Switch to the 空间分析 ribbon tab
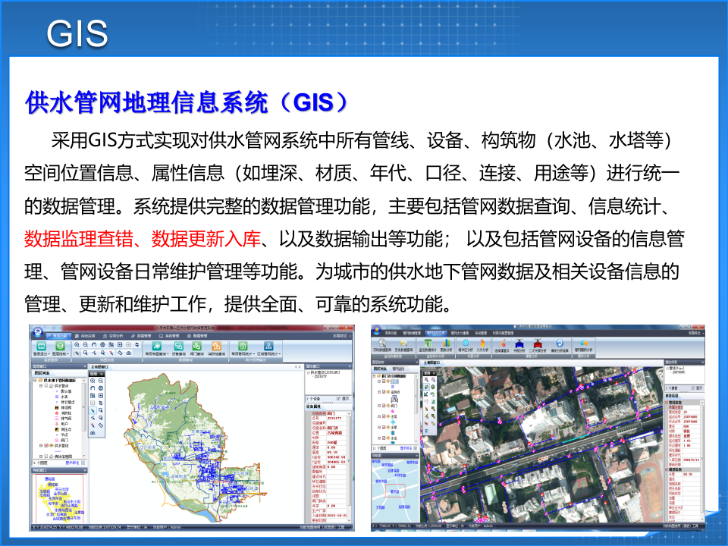The height and width of the screenshot is (546, 728). coord(111,336)
